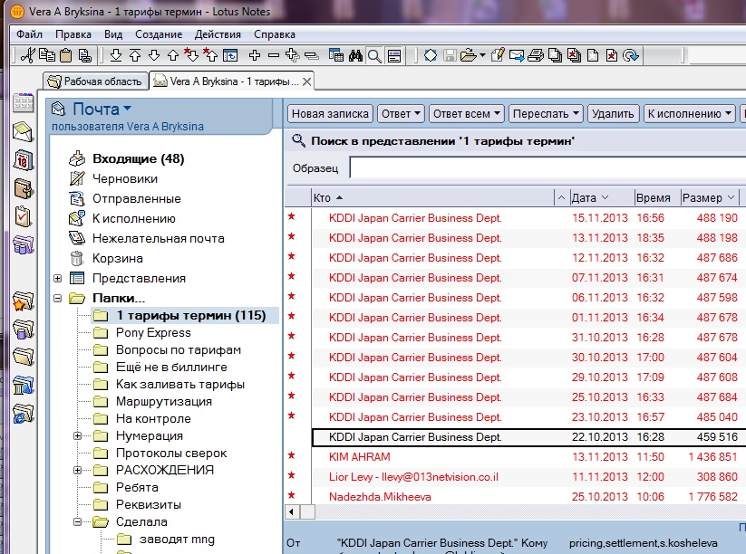This screenshot has height=554, width=746.
Task: Click the red-star up arrow icon
Action: pos(210,55)
